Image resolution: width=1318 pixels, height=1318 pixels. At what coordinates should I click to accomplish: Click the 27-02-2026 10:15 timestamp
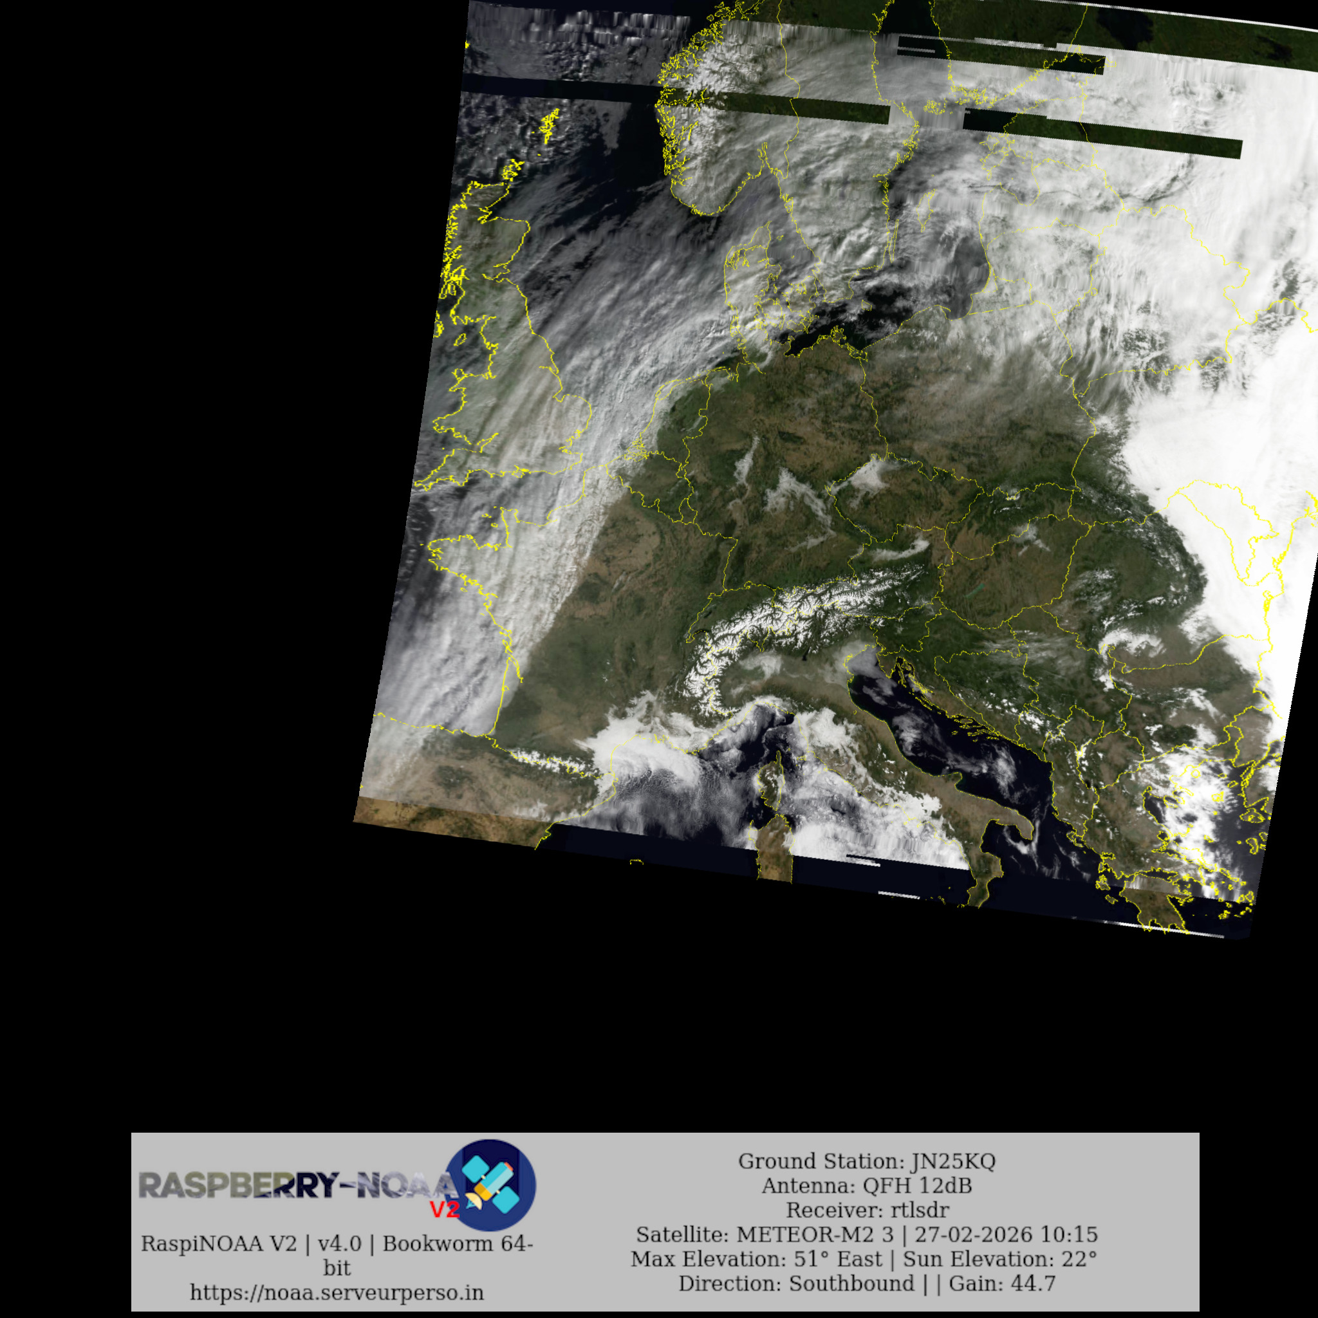1007,1235
